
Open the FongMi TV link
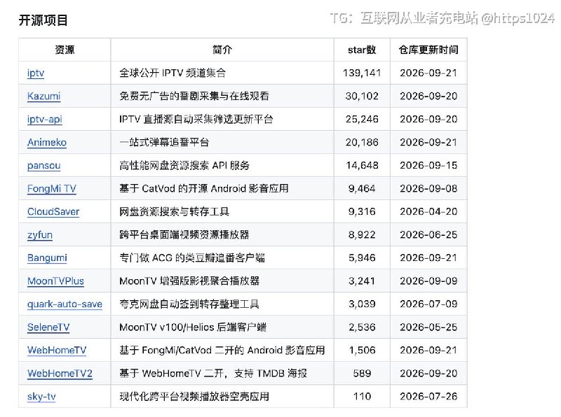(x=51, y=188)
